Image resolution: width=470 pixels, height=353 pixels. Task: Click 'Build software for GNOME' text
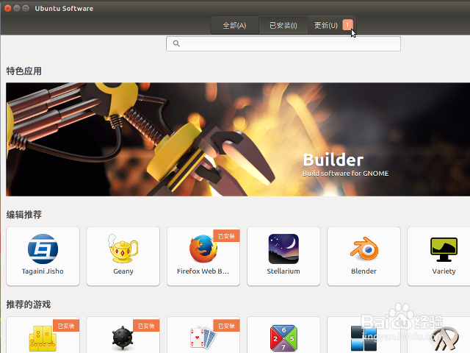tap(346, 174)
